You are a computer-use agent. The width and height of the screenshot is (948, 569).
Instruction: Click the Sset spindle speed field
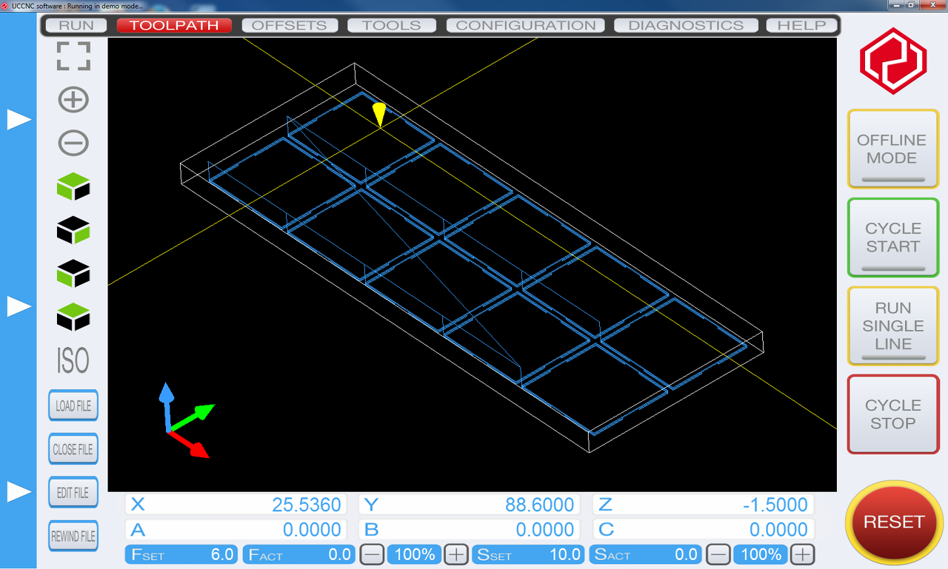[x=528, y=554]
